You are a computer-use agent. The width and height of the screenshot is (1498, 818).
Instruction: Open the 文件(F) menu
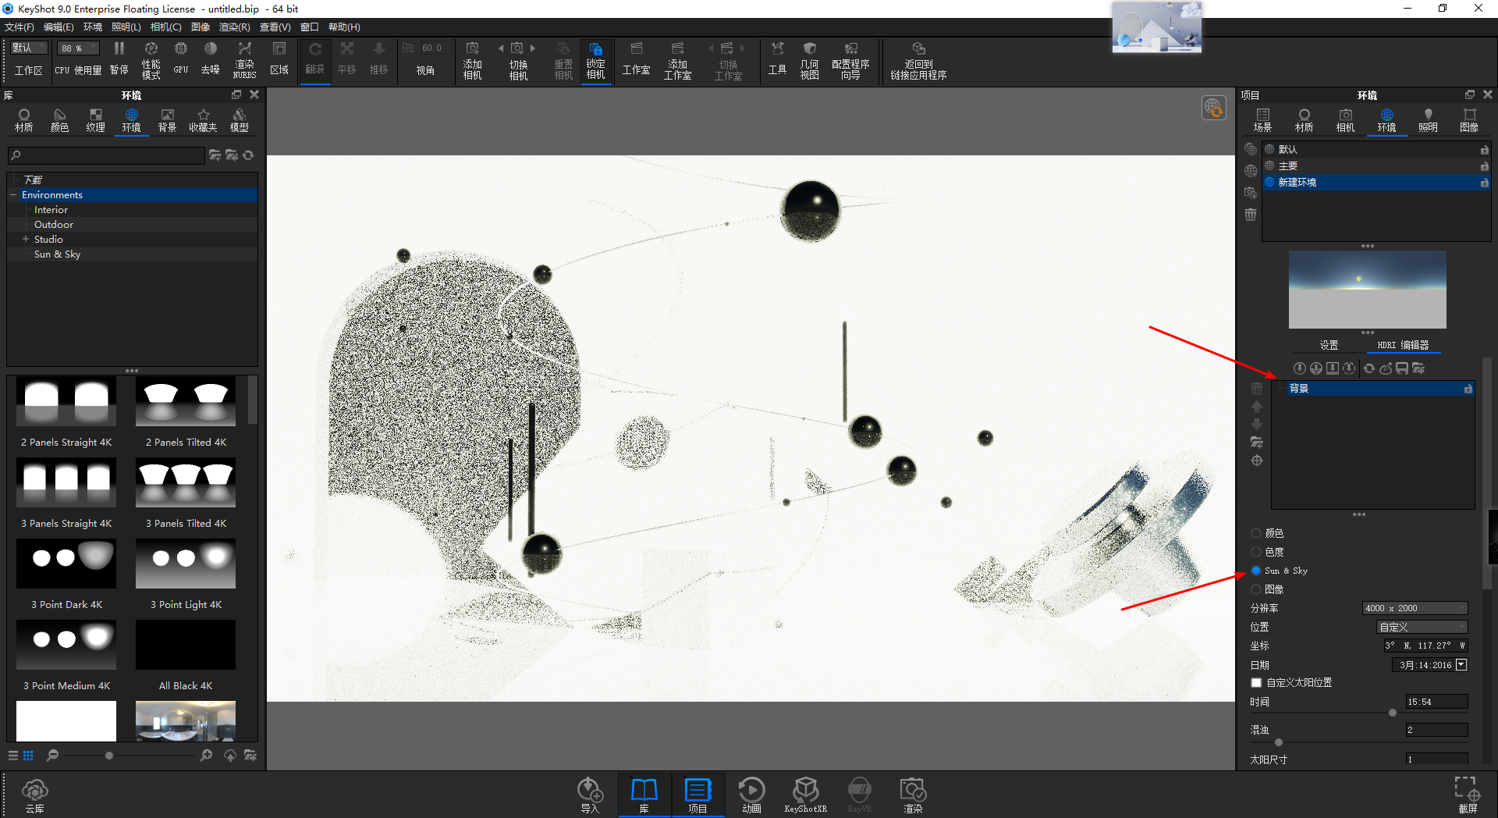(20, 27)
